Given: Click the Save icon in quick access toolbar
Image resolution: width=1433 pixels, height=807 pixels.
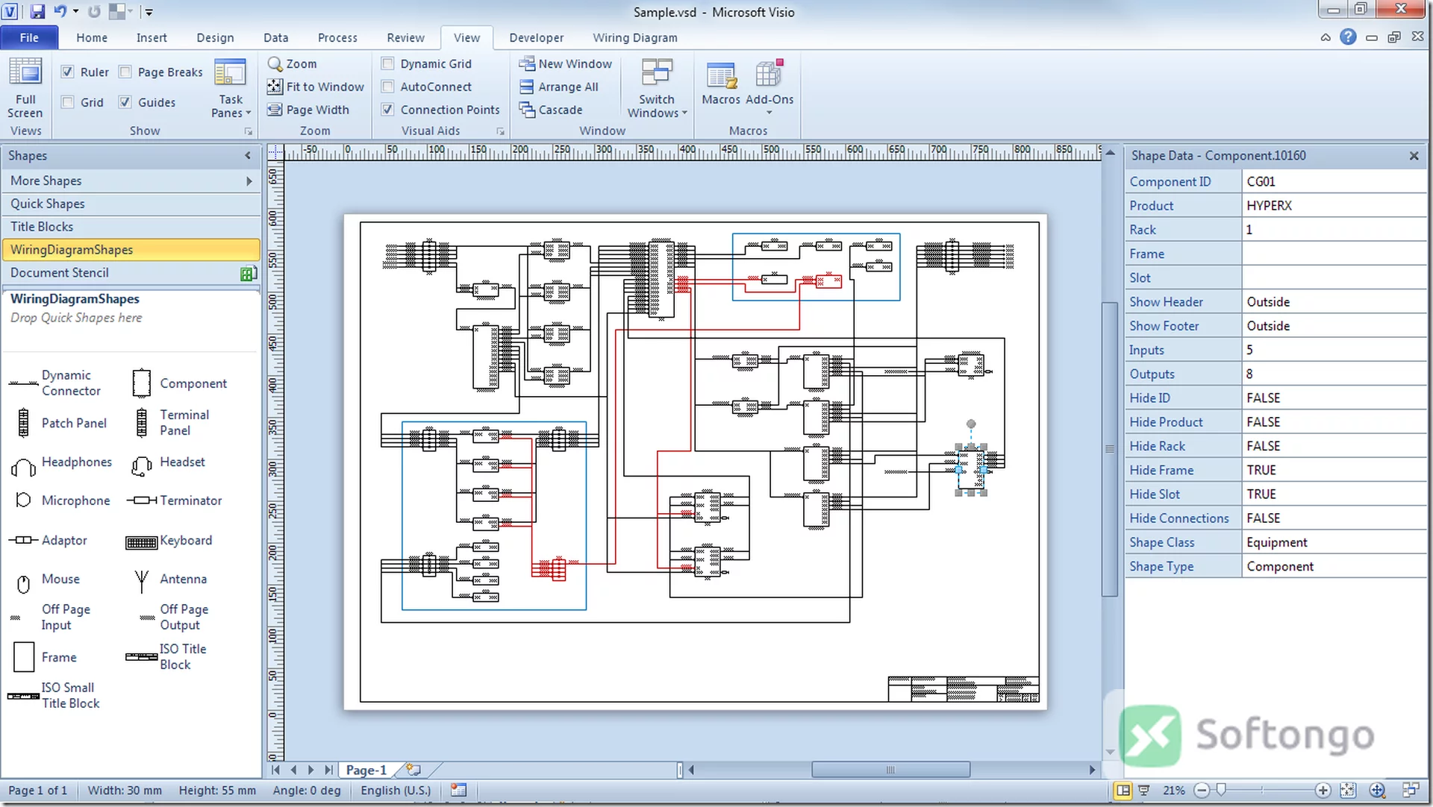Looking at the screenshot, I should point(37,11).
